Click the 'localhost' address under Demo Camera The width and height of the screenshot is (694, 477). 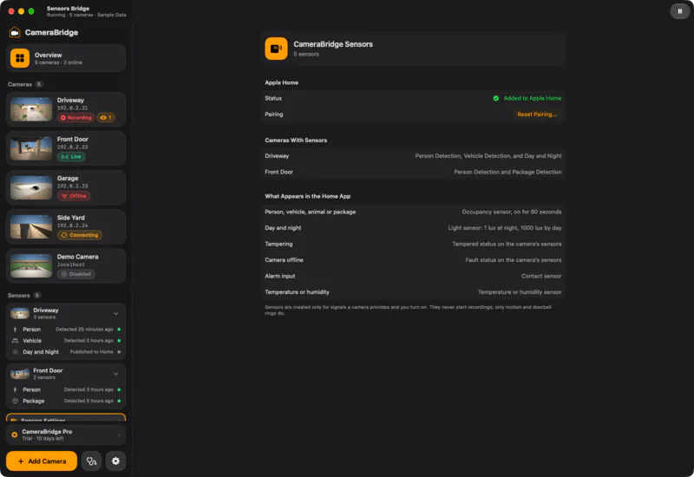pyautogui.click(x=71, y=265)
